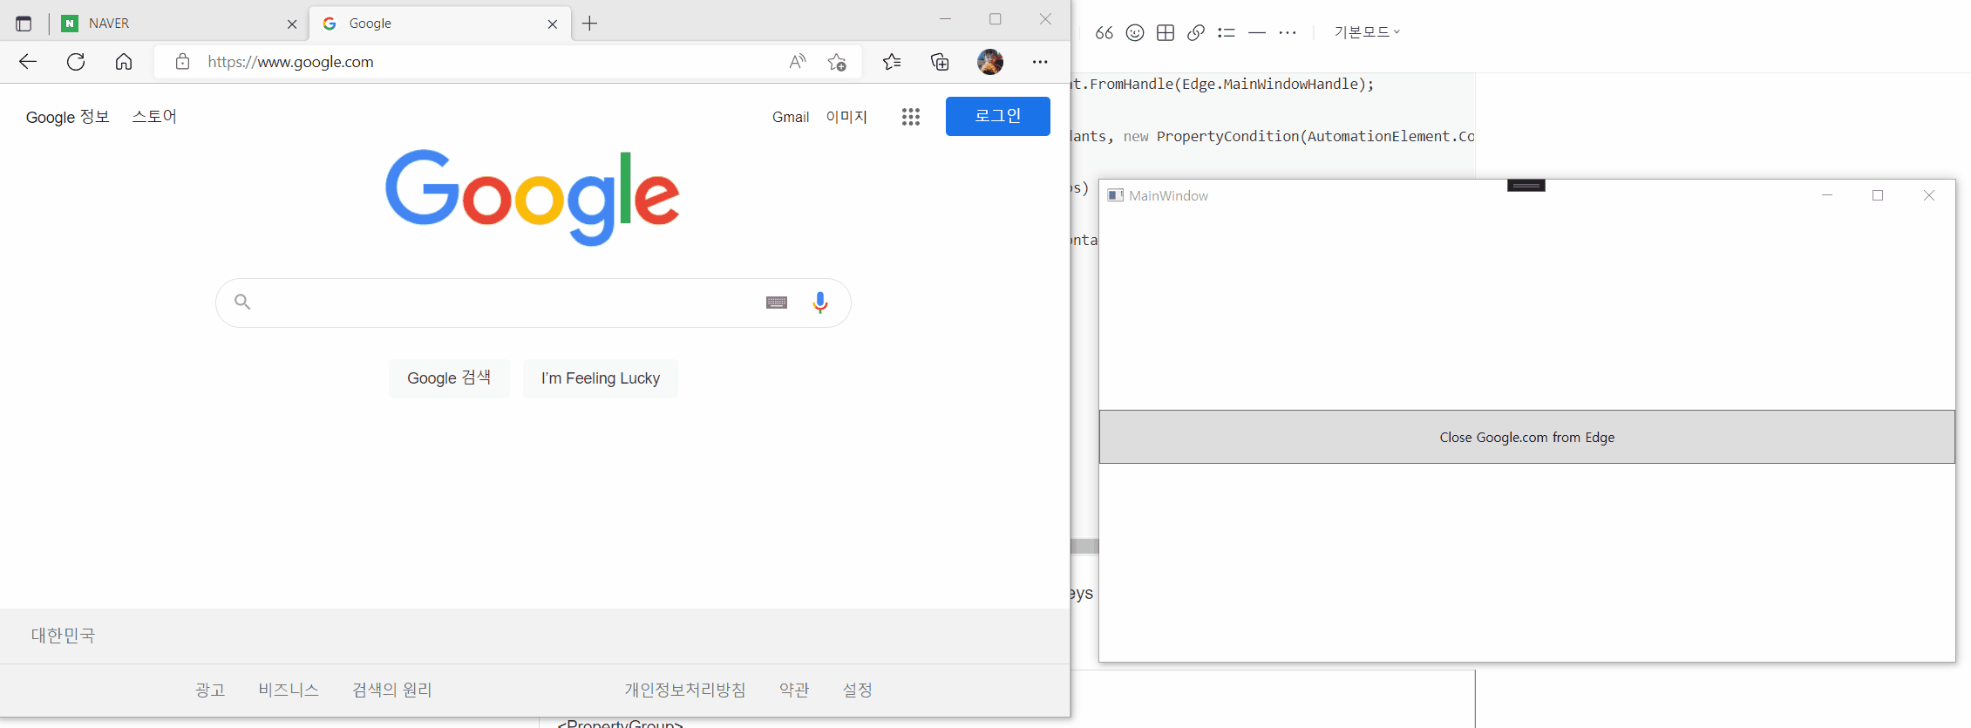Open the Google apps grid icon
The image size is (1971, 728).
click(911, 117)
